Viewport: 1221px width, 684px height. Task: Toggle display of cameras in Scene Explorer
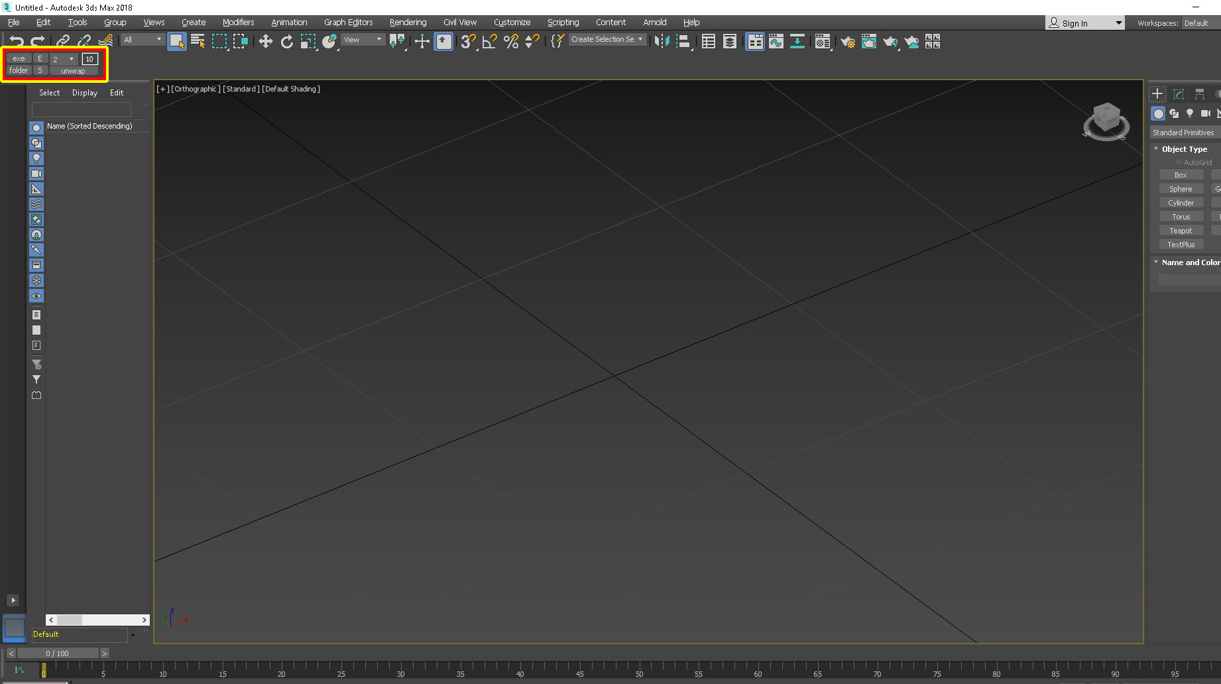36,174
